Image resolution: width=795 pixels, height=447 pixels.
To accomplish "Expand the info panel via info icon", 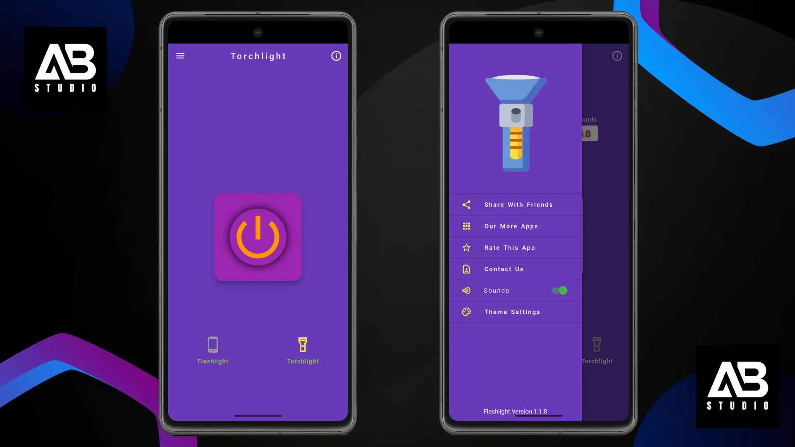I will 336,56.
